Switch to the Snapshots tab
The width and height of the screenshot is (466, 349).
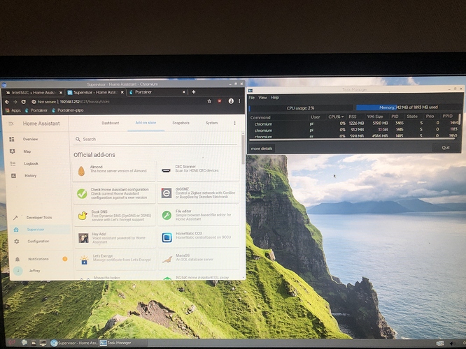pos(181,123)
